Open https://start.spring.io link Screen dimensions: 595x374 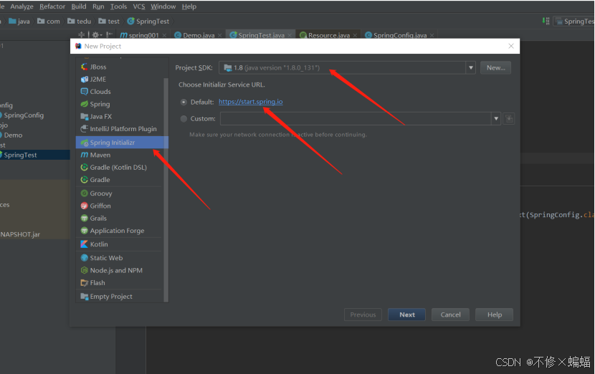pos(250,102)
